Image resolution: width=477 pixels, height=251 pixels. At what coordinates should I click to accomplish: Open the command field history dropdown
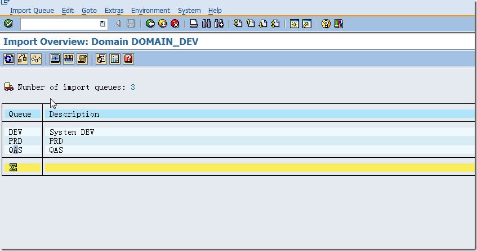102,24
